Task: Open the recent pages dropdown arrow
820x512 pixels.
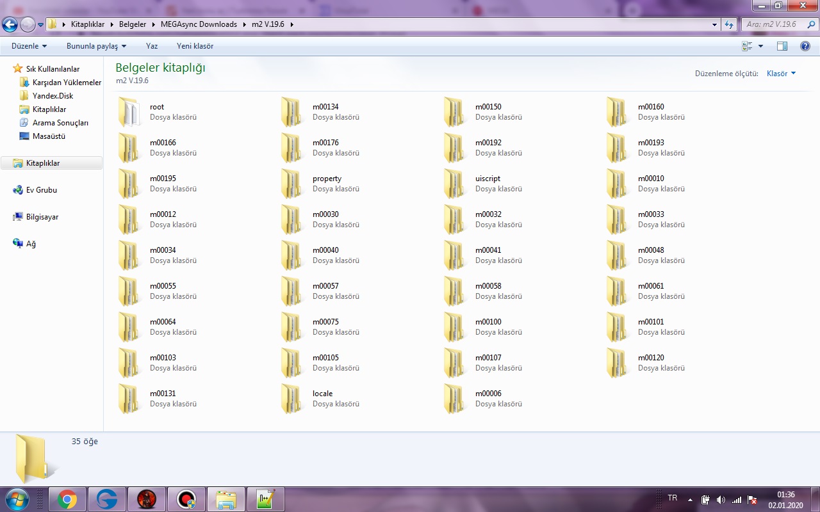Action: click(41, 24)
